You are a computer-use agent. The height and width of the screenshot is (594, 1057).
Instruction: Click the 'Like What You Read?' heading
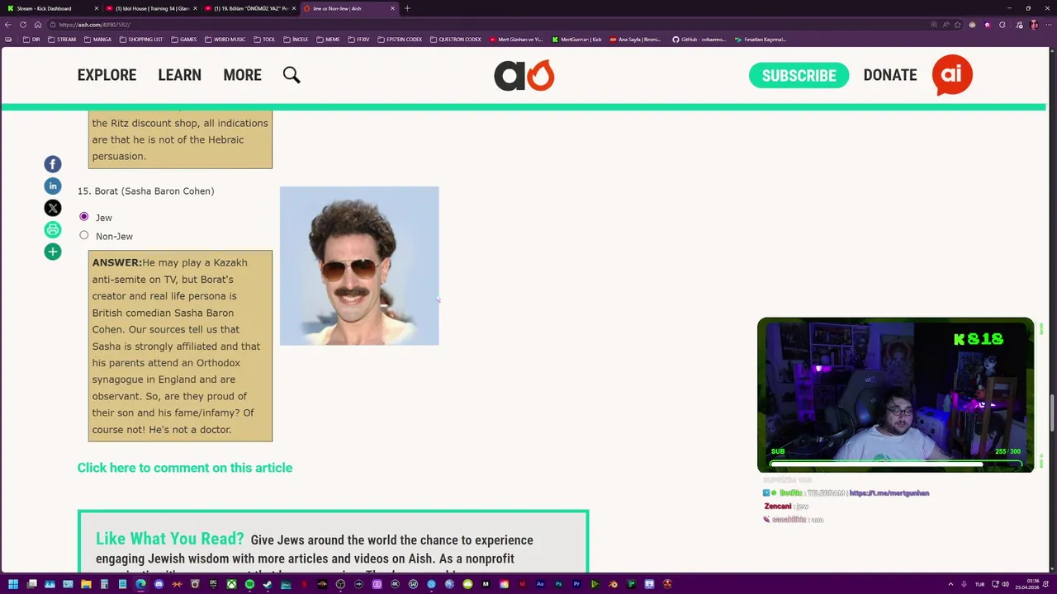[170, 539]
